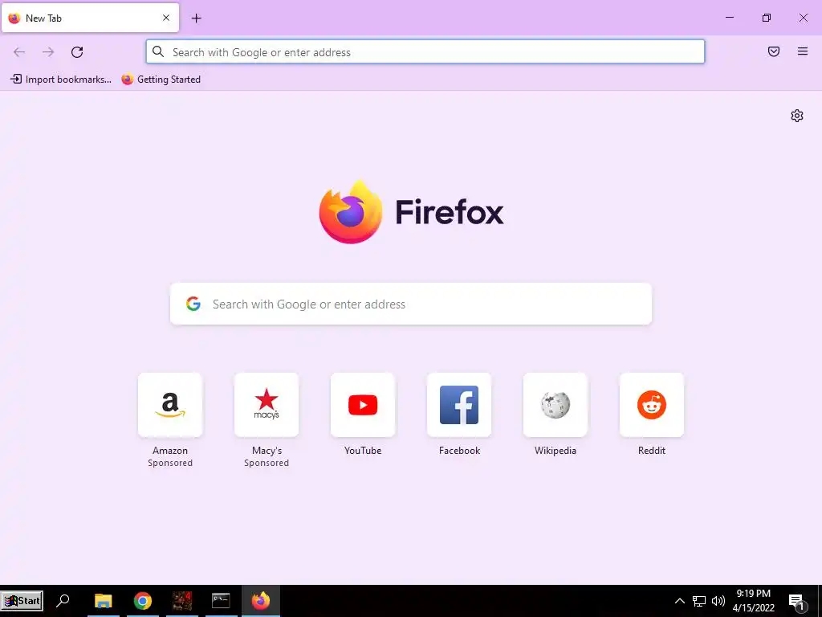822x617 pixels.
Task: Open notification center icon
Action: click(x=797, y=603)
